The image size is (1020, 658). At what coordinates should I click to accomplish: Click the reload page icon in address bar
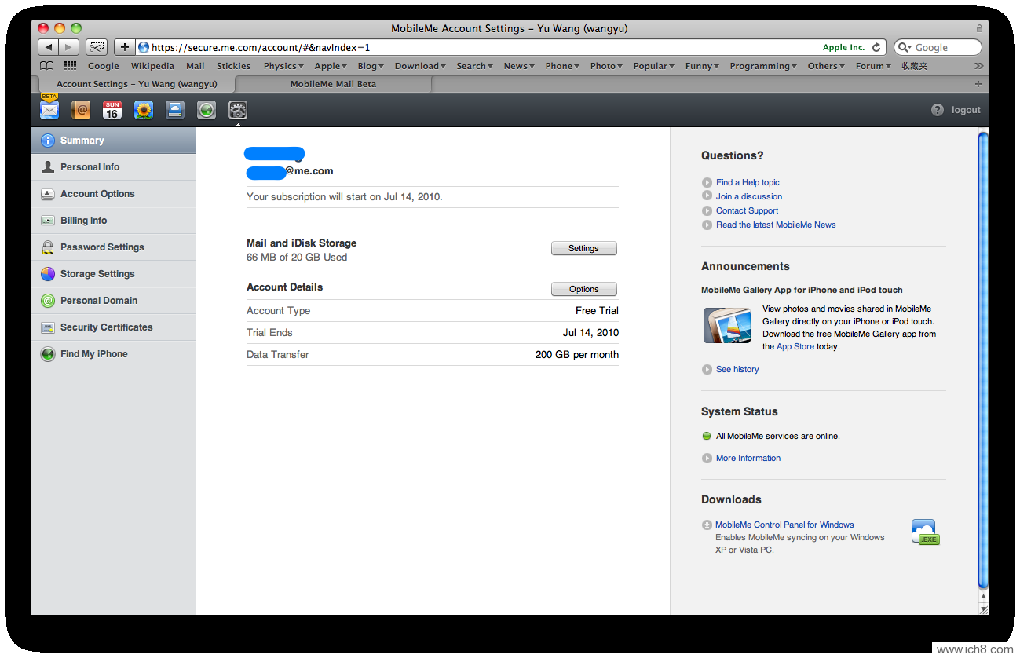click(876, 48)
